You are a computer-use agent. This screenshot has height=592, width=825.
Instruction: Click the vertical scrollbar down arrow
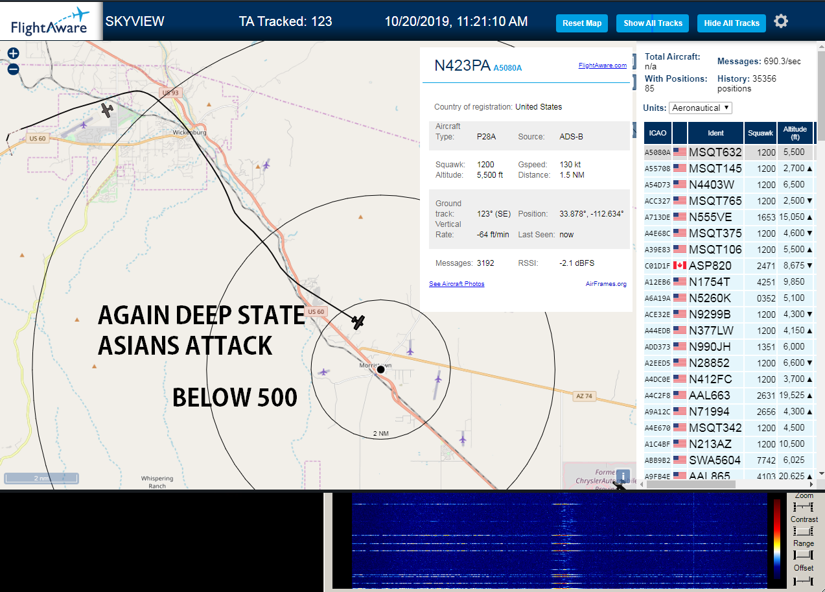pyautogui.click(x=820, y=474)
